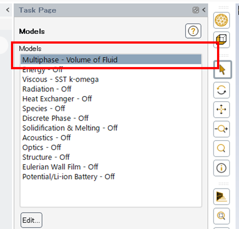The image size is (239, 229).
Task: Activate the probe info tool icon
Action: coord(221,168)
